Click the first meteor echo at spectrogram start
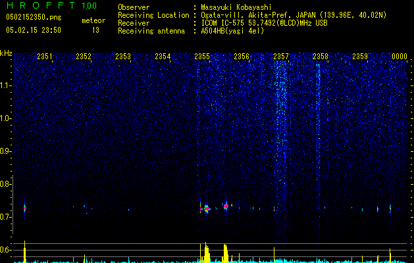Screen dimensions: 414x263 click(x=24, y=208)
